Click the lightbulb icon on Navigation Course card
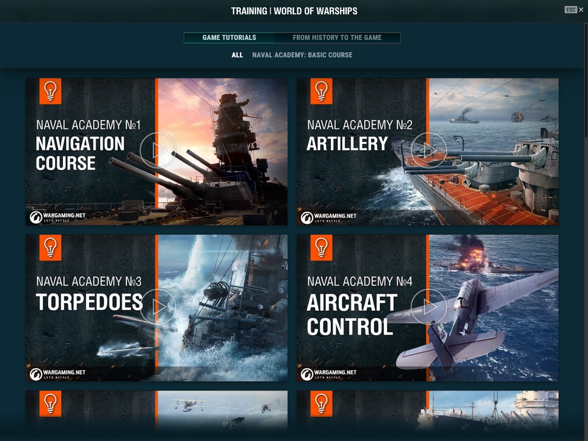This screenshot has width=588, height=441. (51, 91)
